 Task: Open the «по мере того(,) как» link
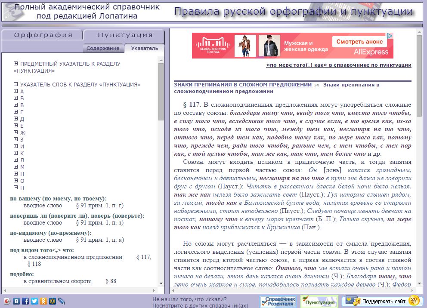339,65
